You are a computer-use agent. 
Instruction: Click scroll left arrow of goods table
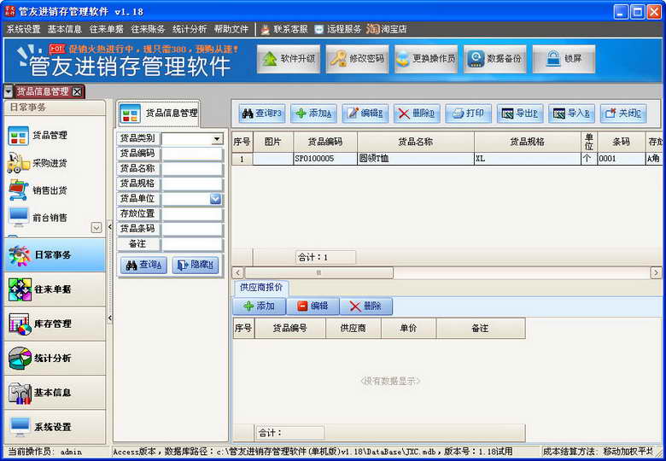coord(238,272)
